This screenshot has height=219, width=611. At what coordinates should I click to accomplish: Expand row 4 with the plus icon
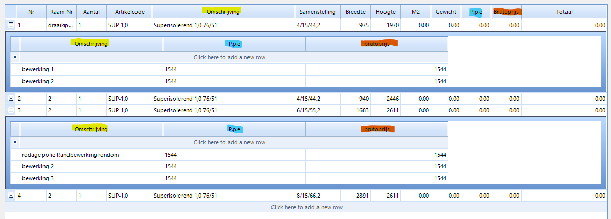coord(11,196)
